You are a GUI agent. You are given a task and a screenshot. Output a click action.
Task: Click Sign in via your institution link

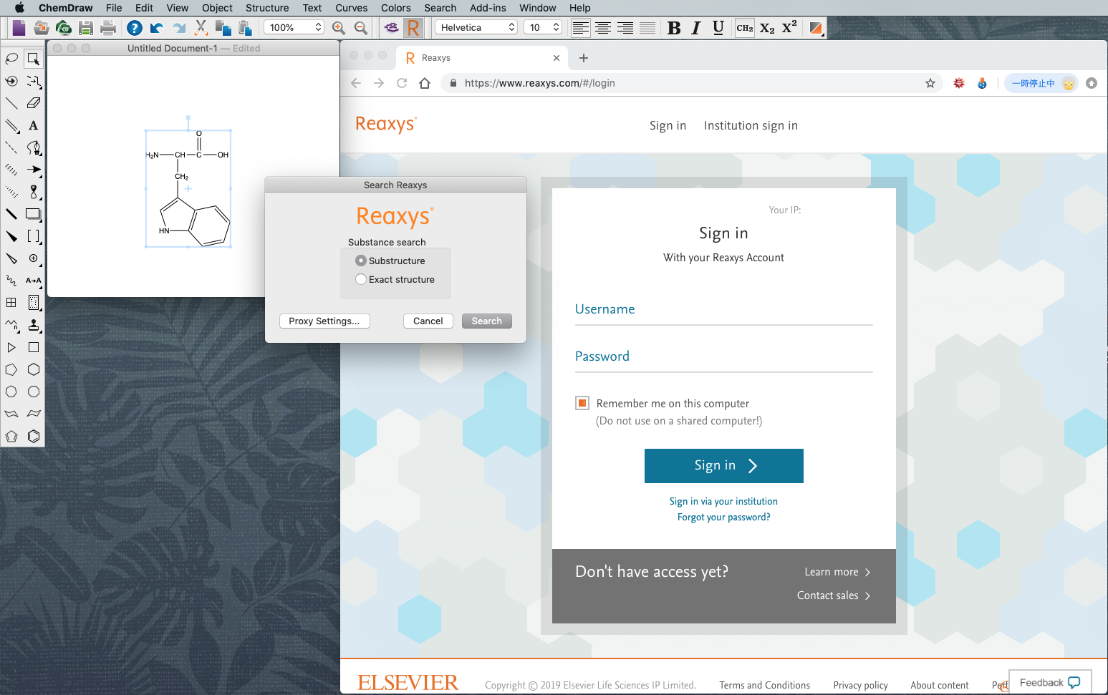click(x=723, y=501)
